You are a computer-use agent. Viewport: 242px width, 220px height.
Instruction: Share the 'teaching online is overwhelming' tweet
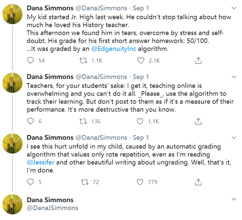coord(198,121)
